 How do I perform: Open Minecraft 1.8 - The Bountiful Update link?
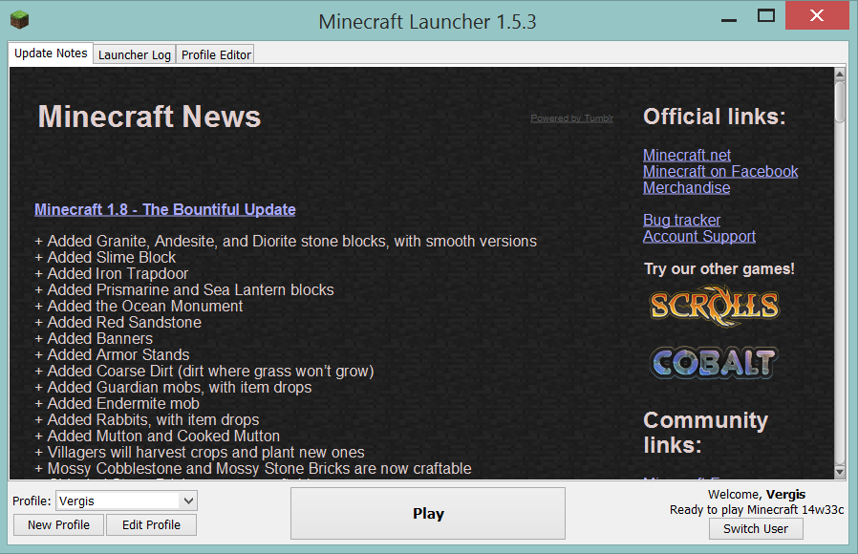pos(164,210)
